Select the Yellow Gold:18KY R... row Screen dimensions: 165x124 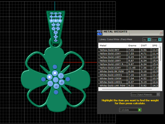point(129,64)
